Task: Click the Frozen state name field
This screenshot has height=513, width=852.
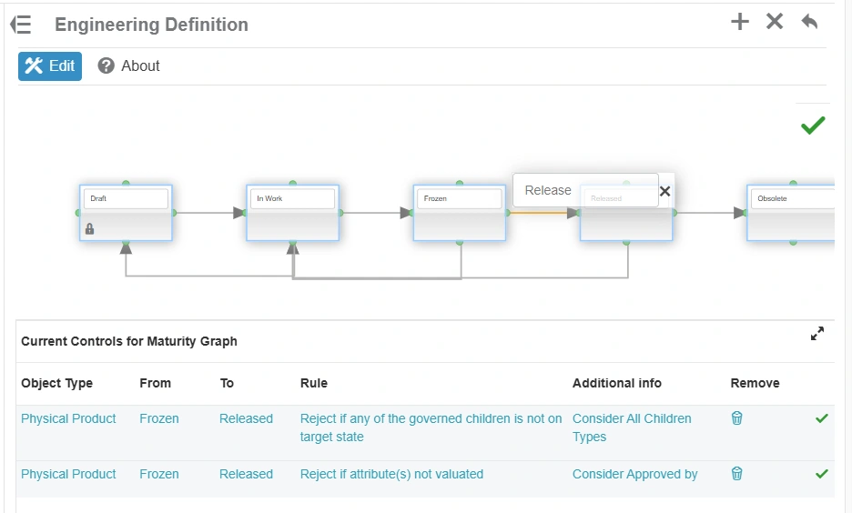Action: [459, 198]
